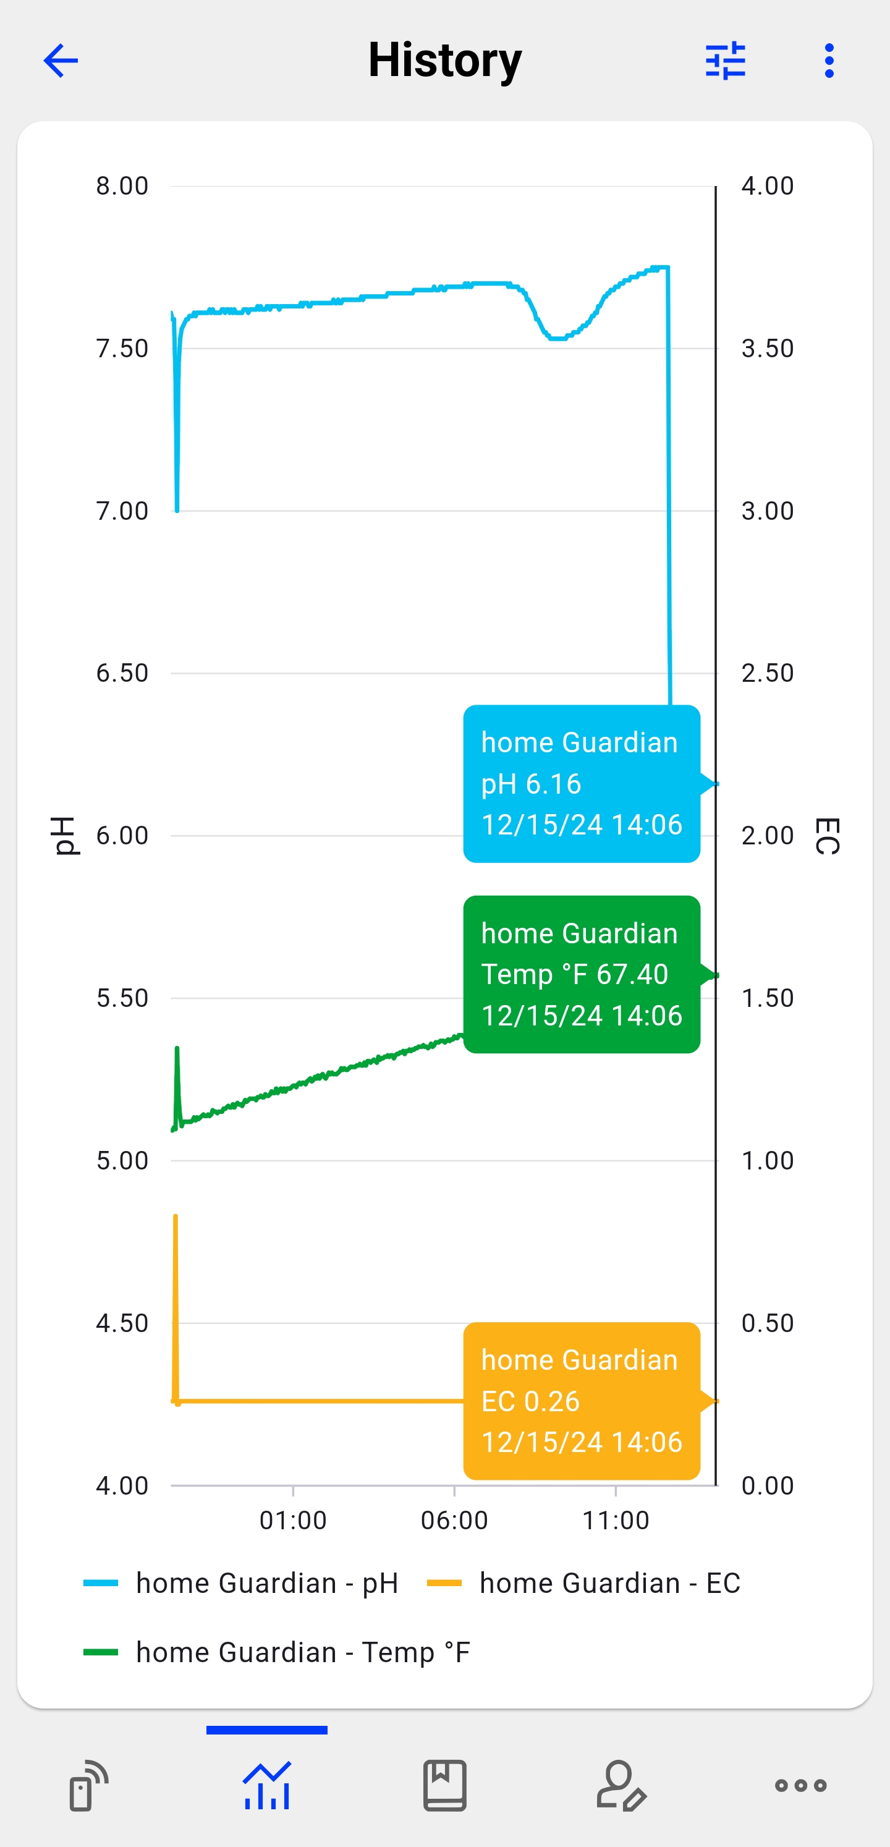Viewport: 890px width, 1847px height.
Task: Open chart filter settings icon
Action: click(x=725, y=61)
